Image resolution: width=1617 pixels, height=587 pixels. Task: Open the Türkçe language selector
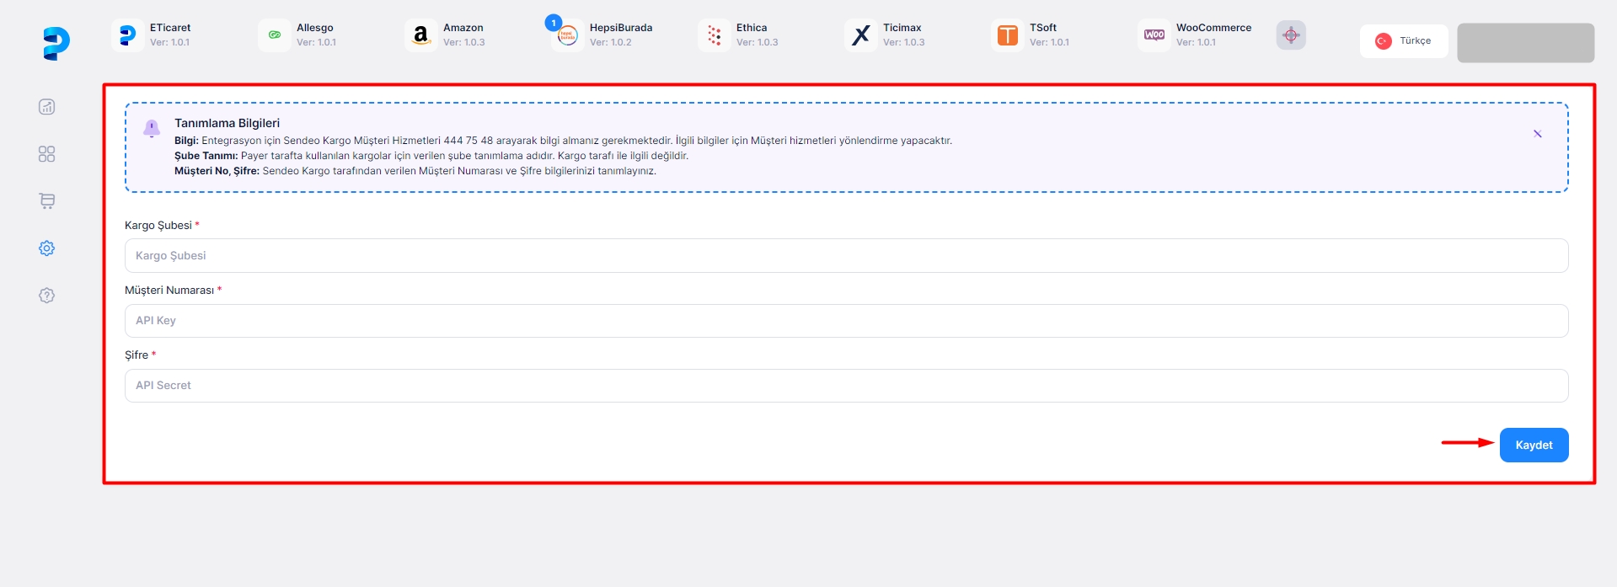click(x=1403, y=41)
